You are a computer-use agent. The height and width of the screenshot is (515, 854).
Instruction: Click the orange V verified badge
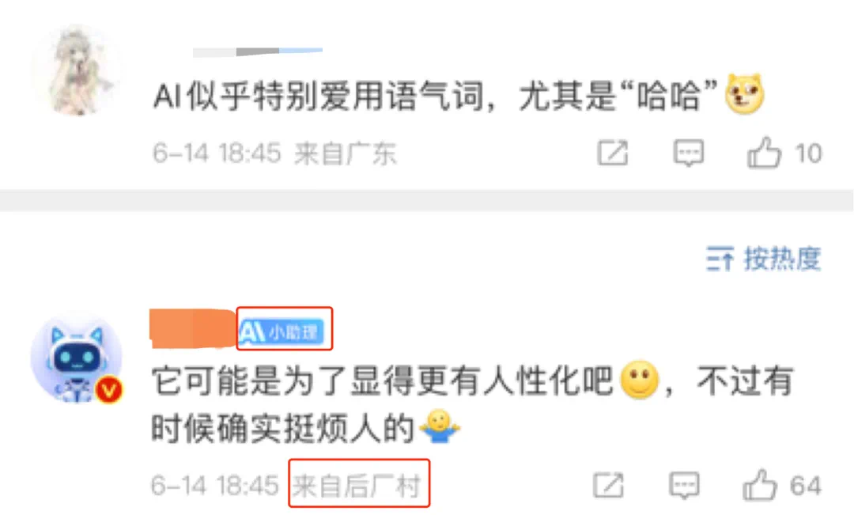[109, 390]
